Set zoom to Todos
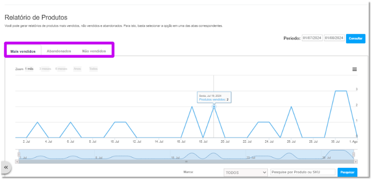The width and height of the screenshot is (372, 180). click(x=93, y=69)
